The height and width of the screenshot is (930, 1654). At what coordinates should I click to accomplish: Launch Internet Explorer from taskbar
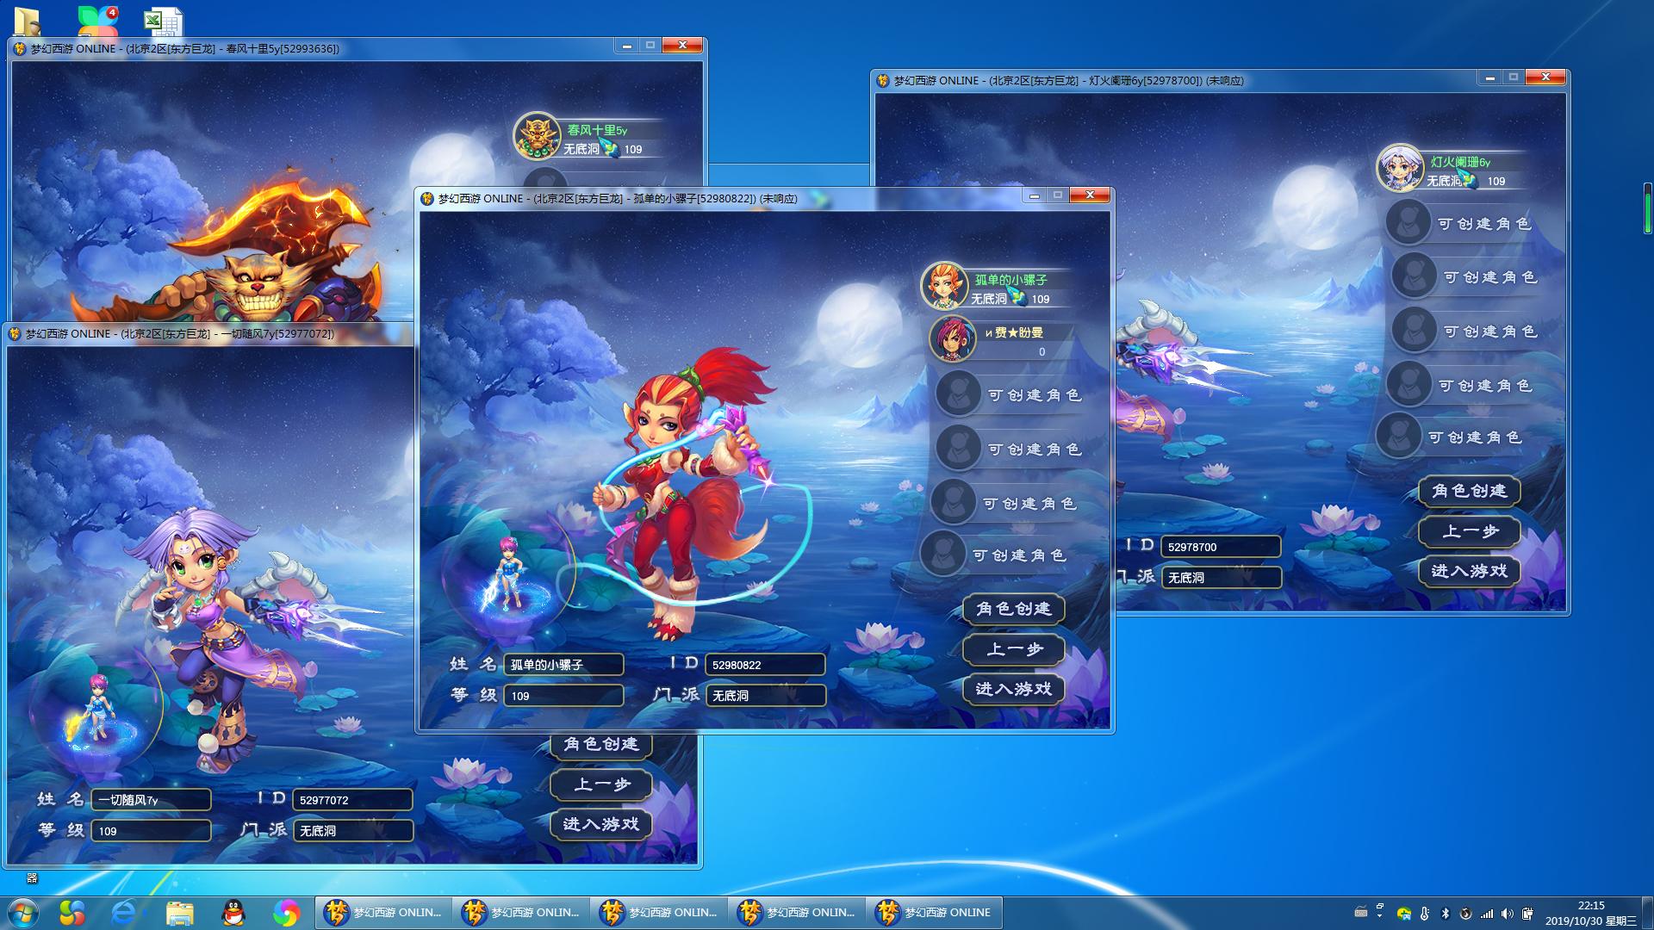coord(126,912)
